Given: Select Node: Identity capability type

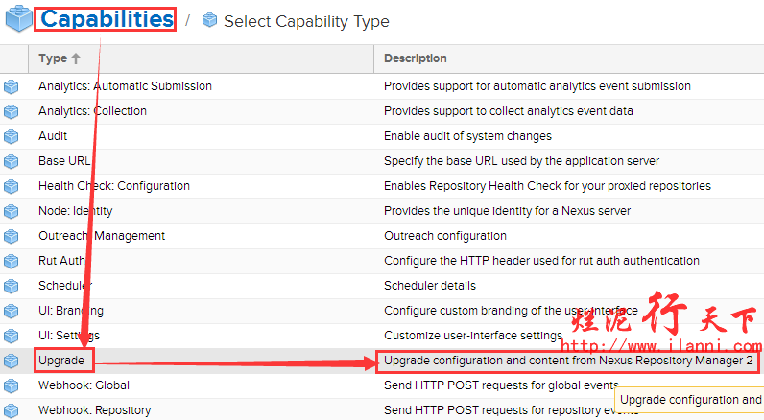Looking at the screenshot, I should (x=75, y=211).
